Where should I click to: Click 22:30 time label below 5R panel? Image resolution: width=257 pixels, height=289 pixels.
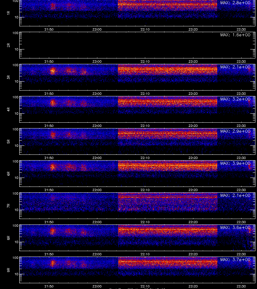pyautogui.click(x=241, y=158)
